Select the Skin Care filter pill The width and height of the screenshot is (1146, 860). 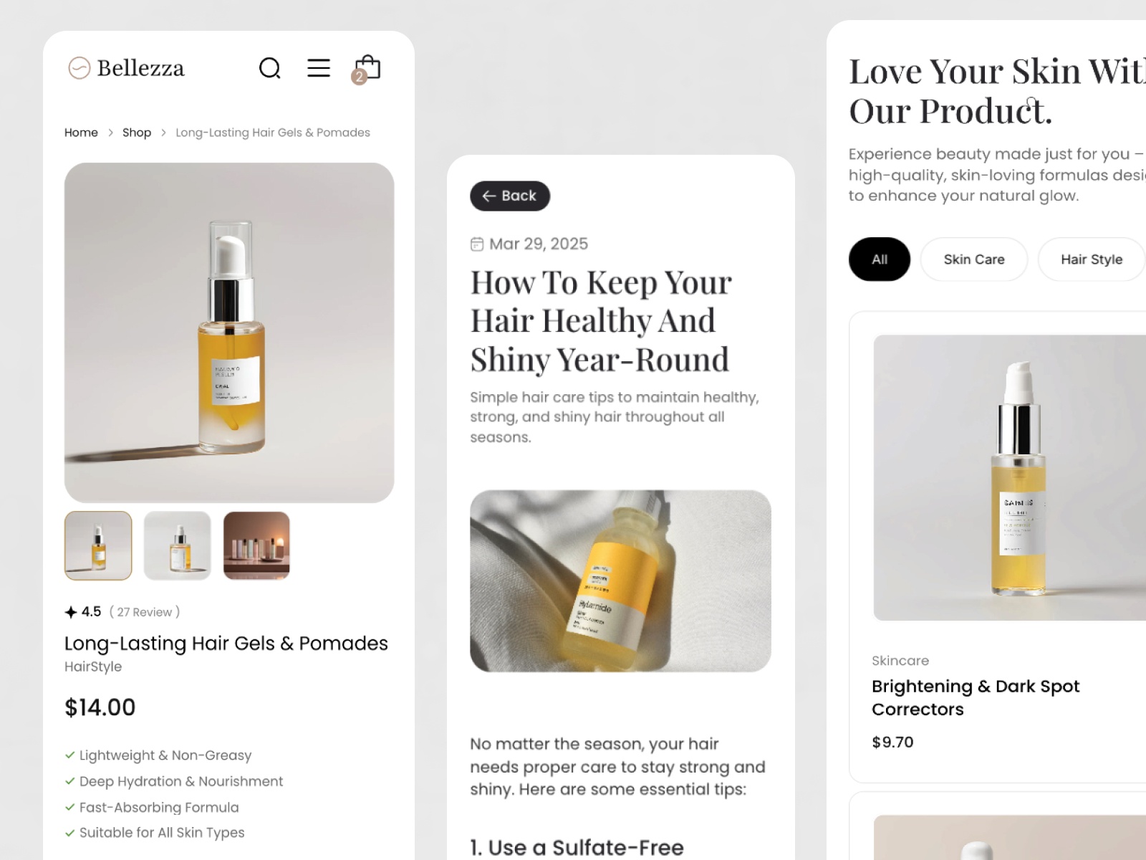[x=974, y=259]
